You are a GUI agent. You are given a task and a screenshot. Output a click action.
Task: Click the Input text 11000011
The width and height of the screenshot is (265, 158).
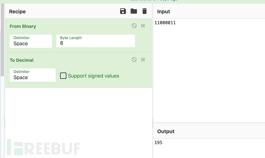[x=165, y=23]
